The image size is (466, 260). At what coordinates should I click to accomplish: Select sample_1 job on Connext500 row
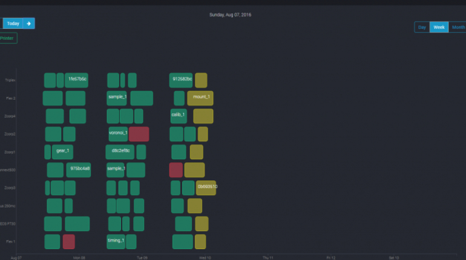116,170
